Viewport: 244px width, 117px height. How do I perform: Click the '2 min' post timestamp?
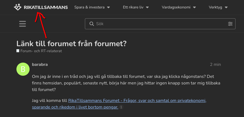215,65
